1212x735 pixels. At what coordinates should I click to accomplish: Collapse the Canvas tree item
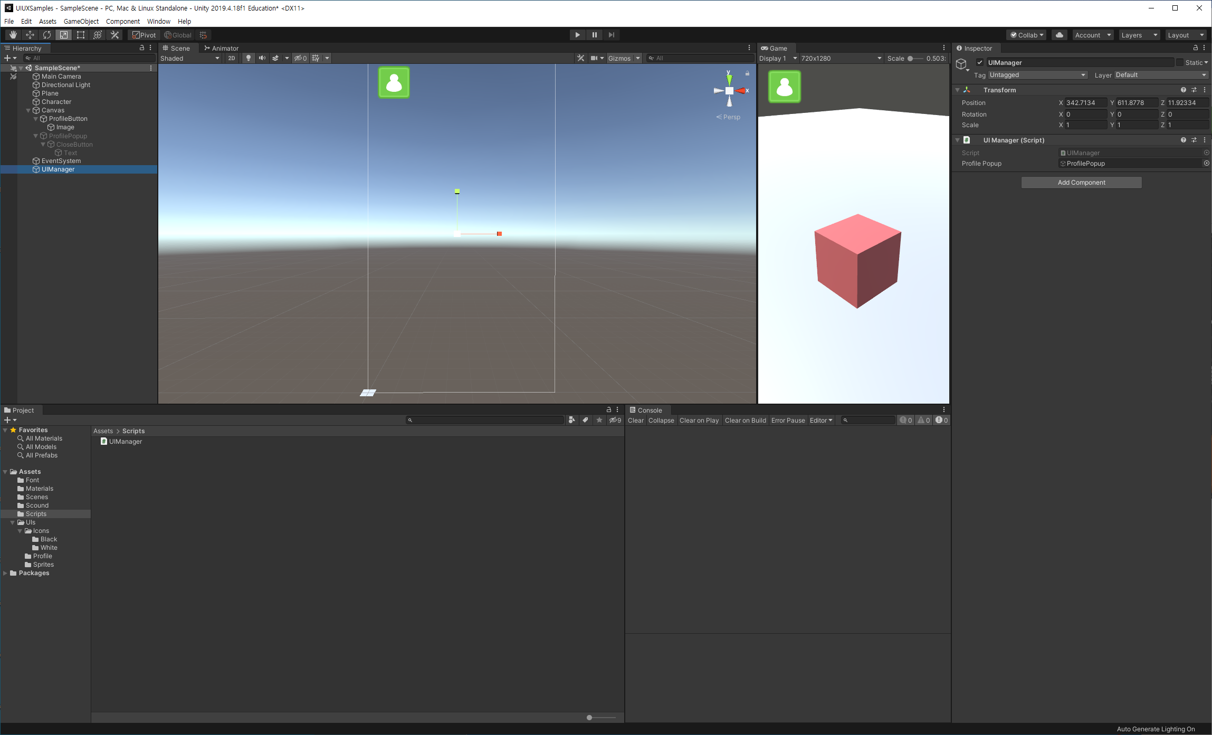pyautogui.click(x=28, y=110)
